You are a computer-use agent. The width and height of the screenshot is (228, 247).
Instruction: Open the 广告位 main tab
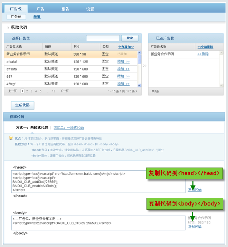pos(16,9)
